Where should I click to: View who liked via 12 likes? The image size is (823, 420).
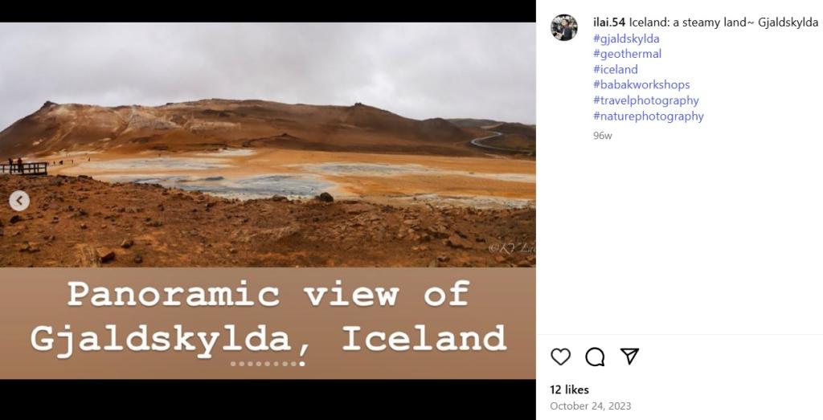570,389
